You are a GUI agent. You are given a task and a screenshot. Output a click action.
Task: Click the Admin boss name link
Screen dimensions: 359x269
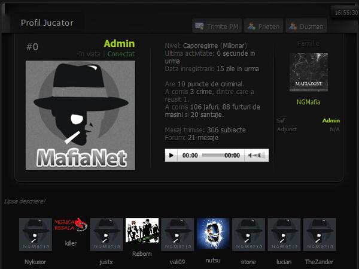(x=331, y=120)
